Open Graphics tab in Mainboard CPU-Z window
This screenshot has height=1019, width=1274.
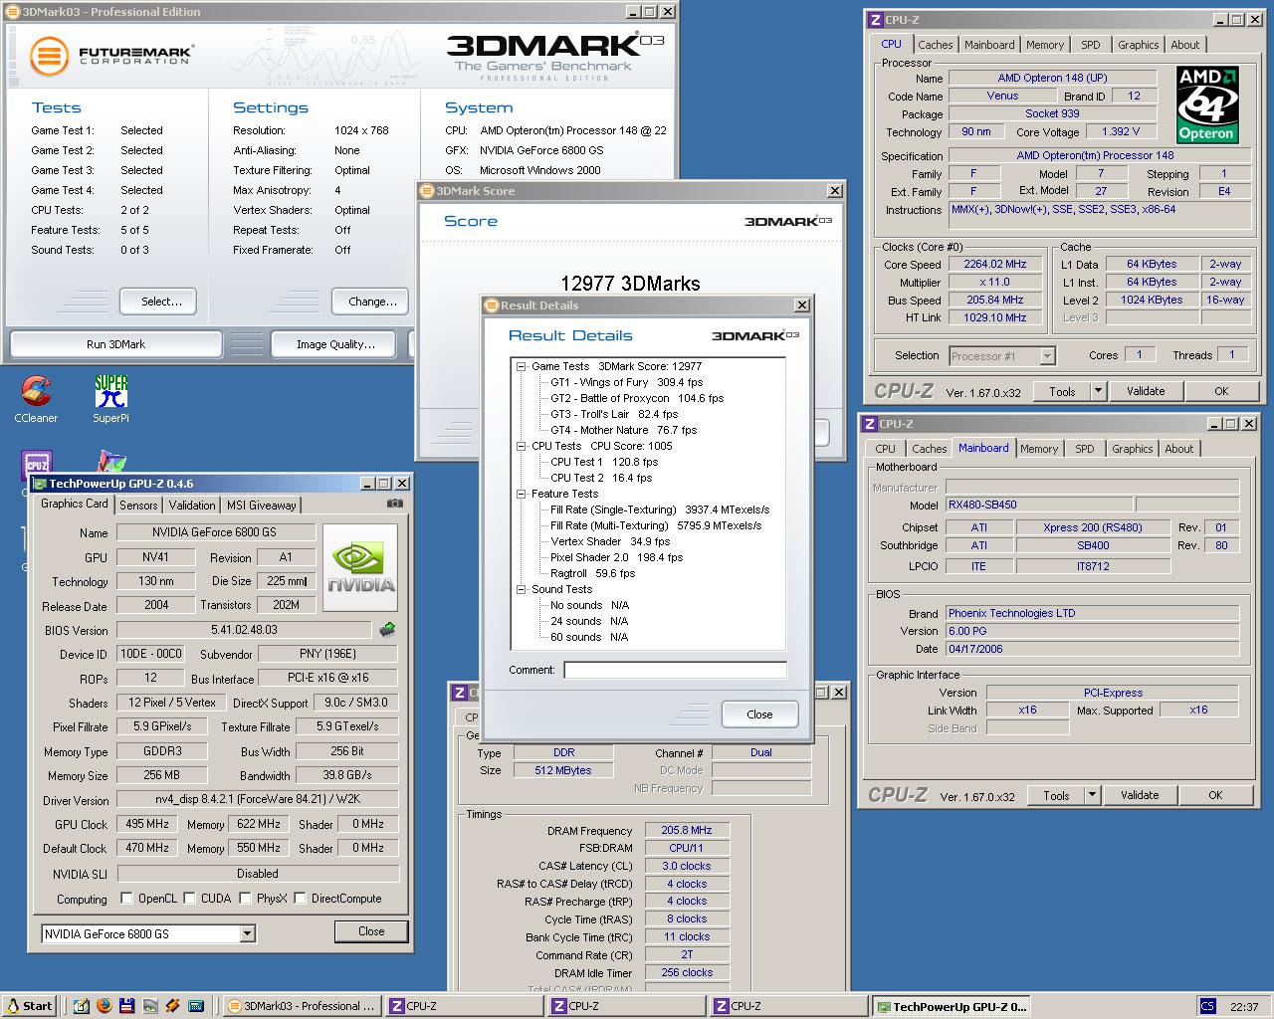click(x=1132, y=449)
